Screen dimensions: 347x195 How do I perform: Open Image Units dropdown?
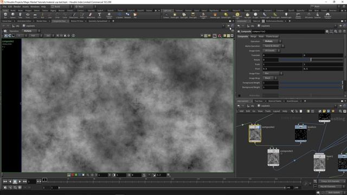click(271, 50)
